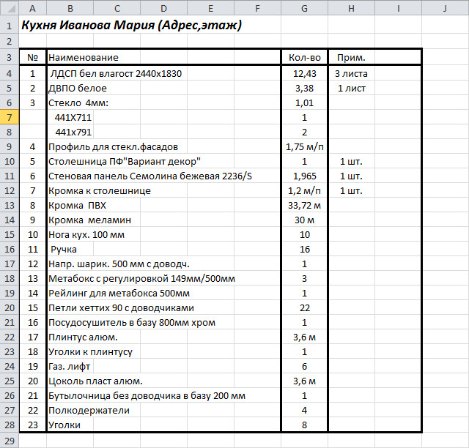
Task: Select the '3 листа' note cell
Action: (351, 73)
